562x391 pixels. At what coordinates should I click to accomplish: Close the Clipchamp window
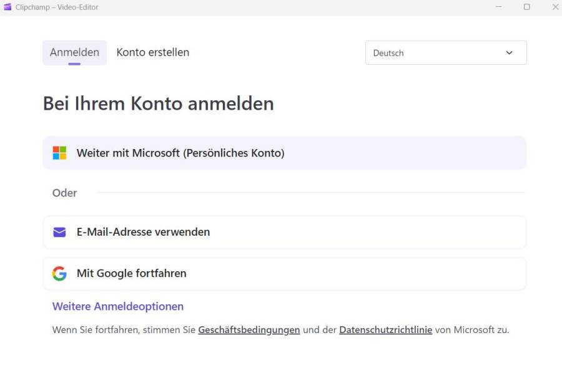(x=555, y=7)
